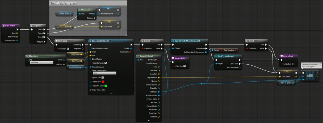Click the Is Lit by Sun entry node icon

[3, 26]
